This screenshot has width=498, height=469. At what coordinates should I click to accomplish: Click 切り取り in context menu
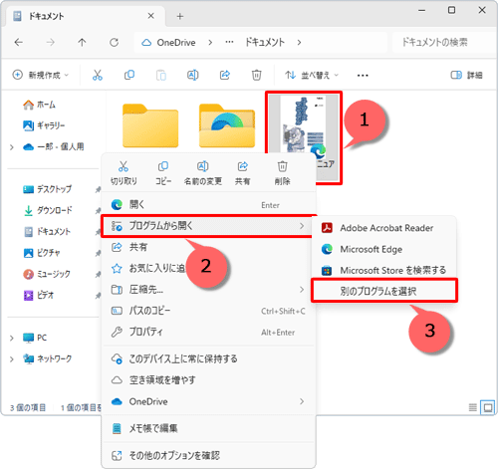tap(124, 173)
